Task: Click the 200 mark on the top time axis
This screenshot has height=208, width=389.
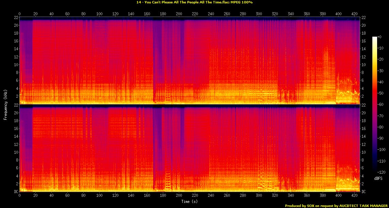Action: (x=179, y=14)
